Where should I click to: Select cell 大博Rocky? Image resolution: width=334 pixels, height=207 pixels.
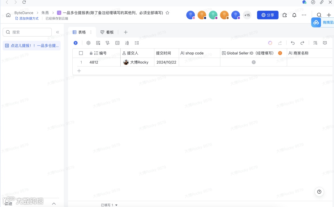tap(137, 62)
